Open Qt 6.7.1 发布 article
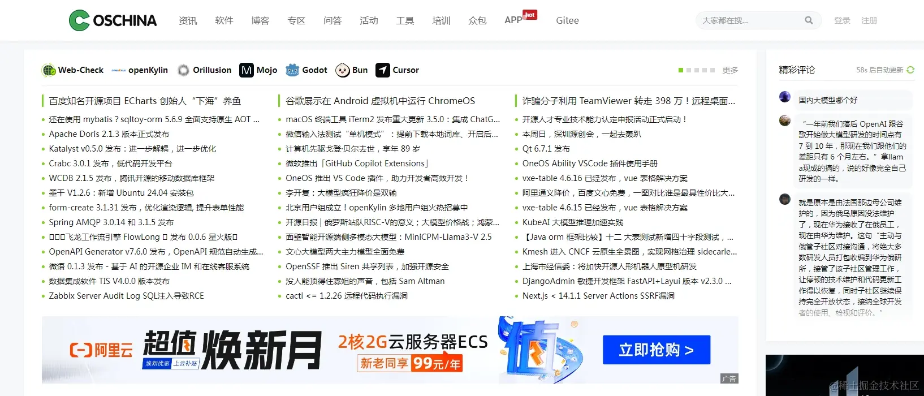Viewport: 924px width, 396px height. (546, 149)
